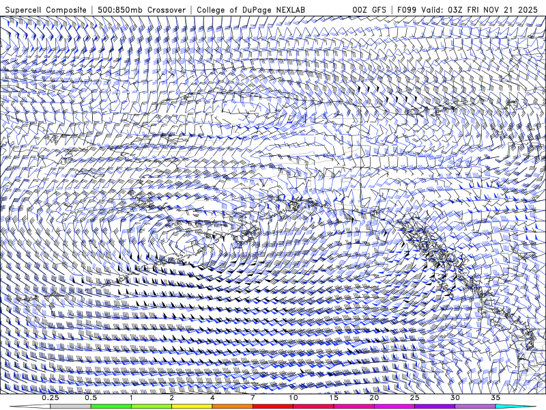Click the legend value 4

click(x=212, y=398)
